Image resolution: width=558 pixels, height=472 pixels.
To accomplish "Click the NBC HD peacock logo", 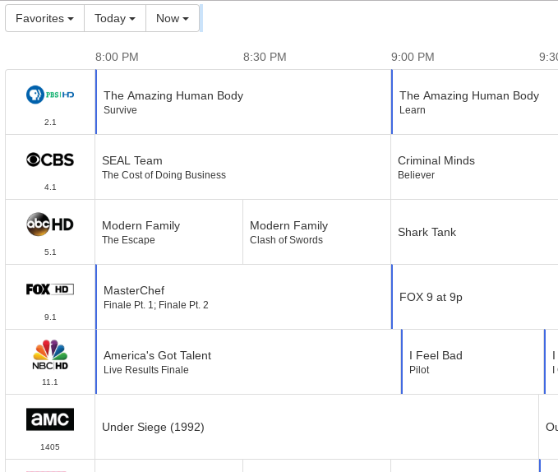I will pyautogui.click(x=50, y=354).
